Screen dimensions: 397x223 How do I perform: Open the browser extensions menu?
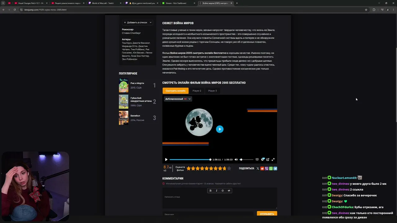point(374,10)
